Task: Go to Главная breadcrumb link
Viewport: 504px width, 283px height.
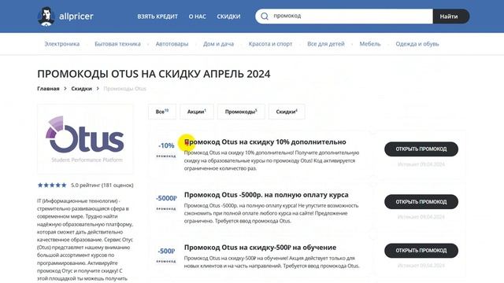Action: (x=48, y=89)
